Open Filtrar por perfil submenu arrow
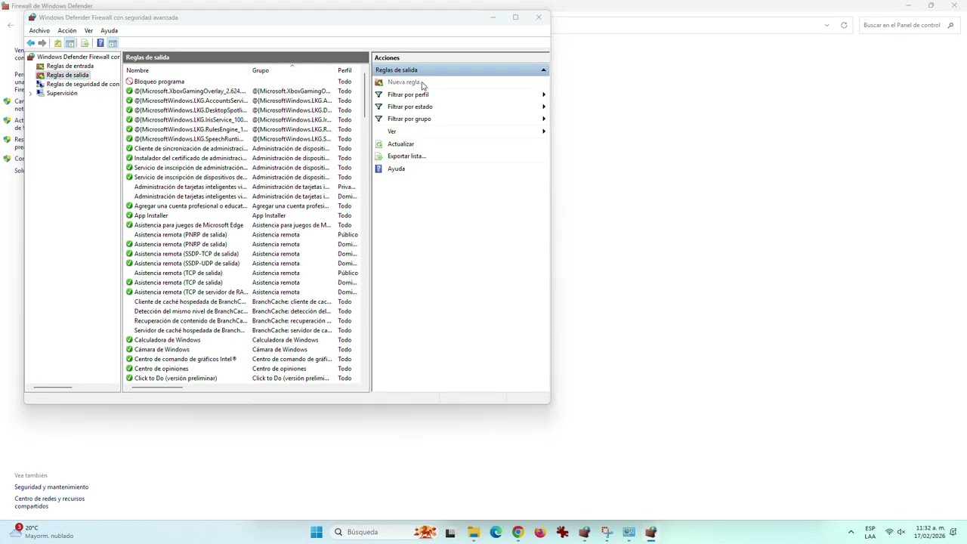 pyautogui.click(x=543, y=94)
